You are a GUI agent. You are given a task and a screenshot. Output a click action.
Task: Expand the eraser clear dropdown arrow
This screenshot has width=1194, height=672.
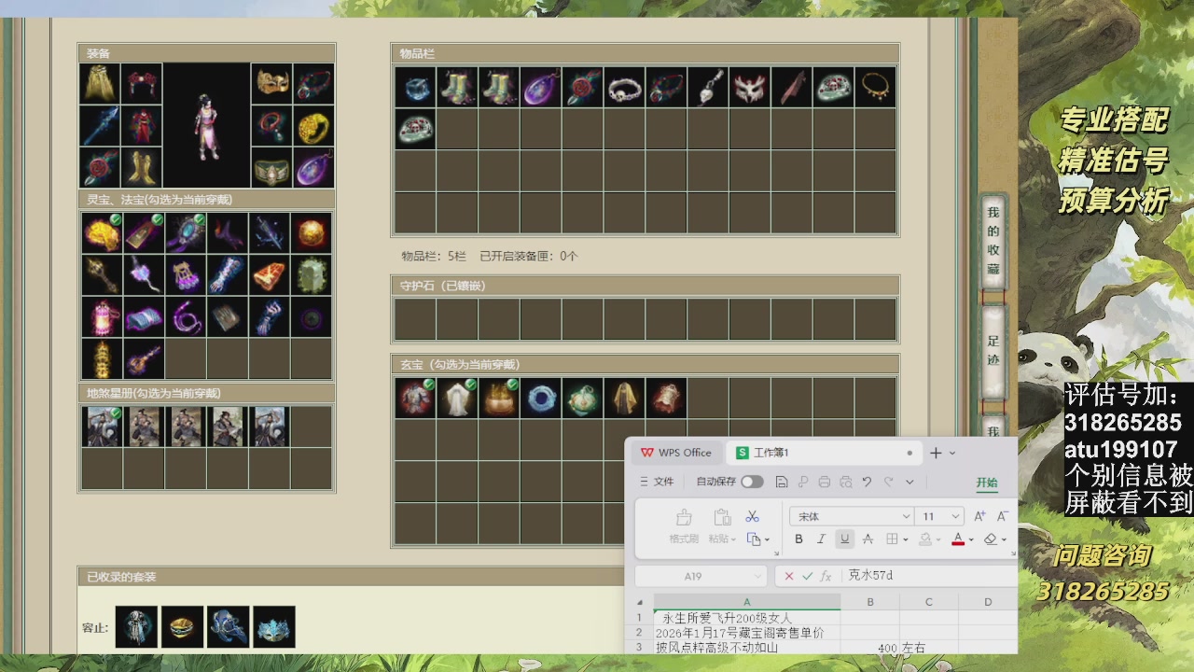pos(1004,539)
